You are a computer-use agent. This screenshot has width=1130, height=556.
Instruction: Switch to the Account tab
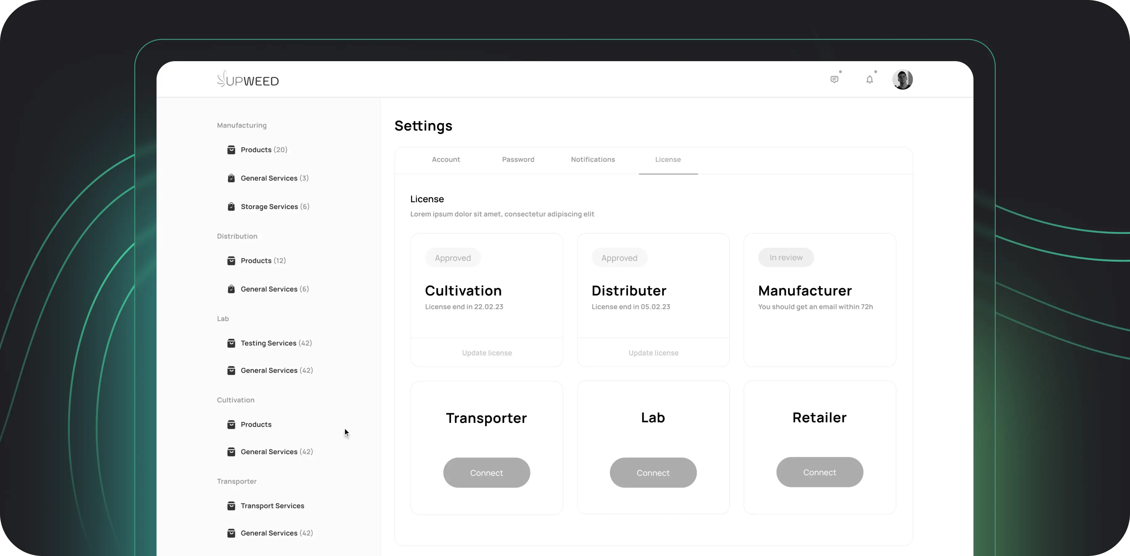tap(446, 160)
